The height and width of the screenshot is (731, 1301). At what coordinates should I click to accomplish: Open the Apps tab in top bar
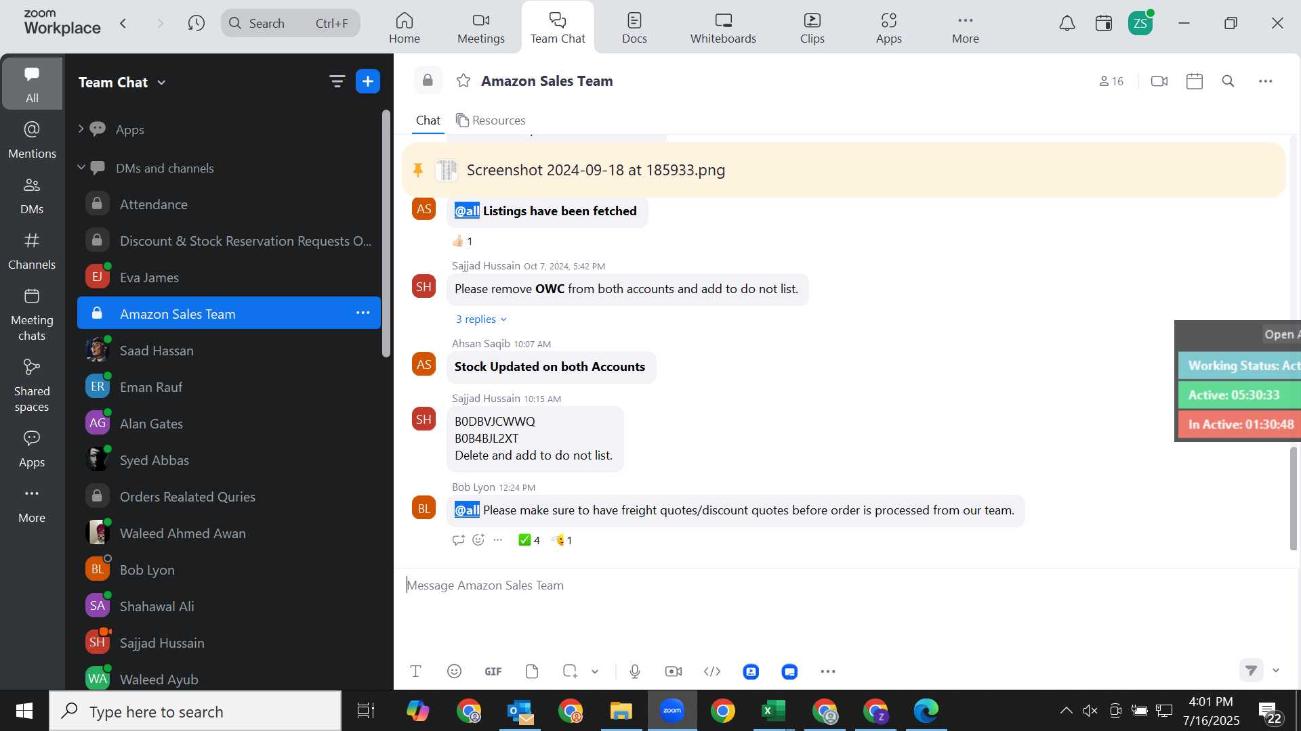click(x=889, y=28)
